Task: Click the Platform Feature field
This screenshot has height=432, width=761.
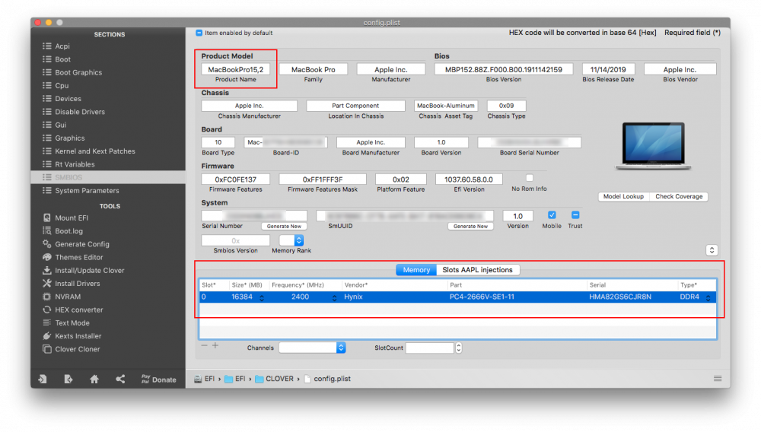Action: [401, 179]
